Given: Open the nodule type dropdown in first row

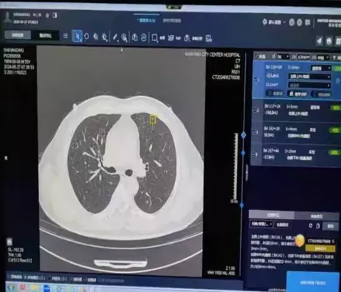Looking at the screenshot, I should 320,68.
